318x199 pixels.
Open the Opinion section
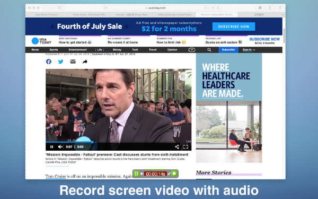172,50
